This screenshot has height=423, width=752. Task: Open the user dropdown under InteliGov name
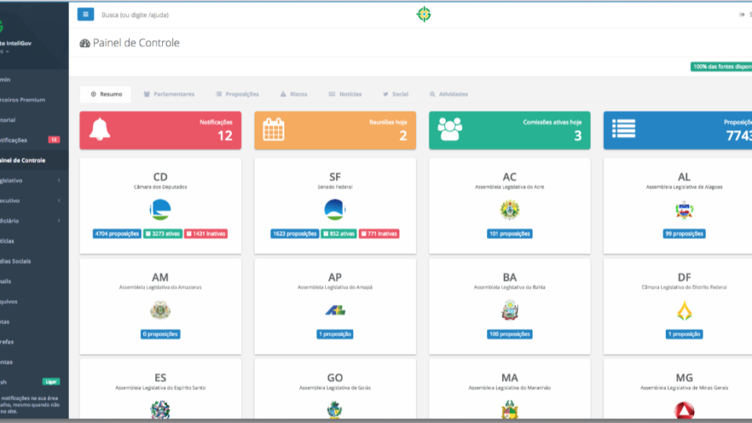click(5, 52)
